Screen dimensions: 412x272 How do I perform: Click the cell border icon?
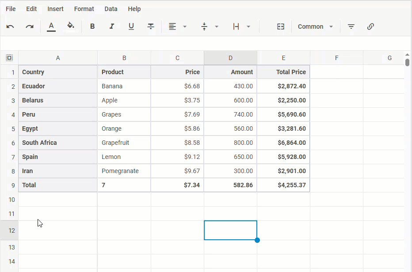pos(236,26)
